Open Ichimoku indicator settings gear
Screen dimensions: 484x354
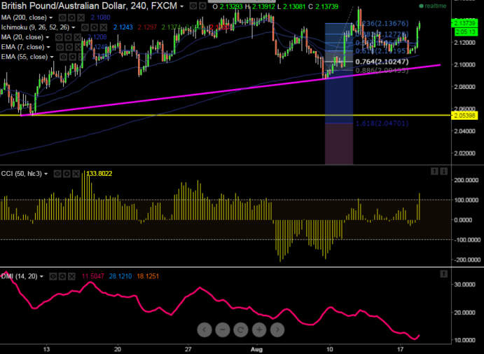[x=94, y=27]
